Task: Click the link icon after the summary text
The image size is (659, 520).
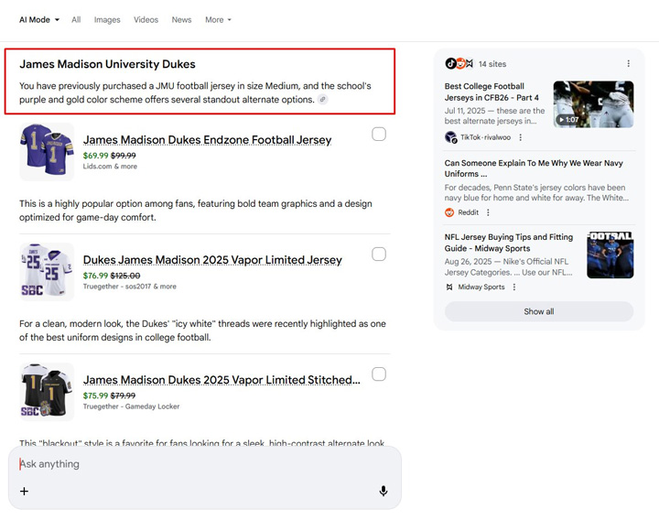Action: pyautogui.click(x=323, y=100)
